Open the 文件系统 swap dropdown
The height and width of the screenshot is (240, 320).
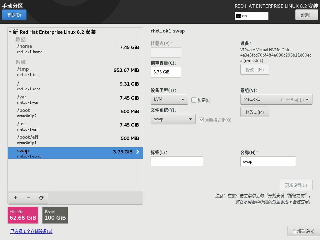click(x=173, y=119)
